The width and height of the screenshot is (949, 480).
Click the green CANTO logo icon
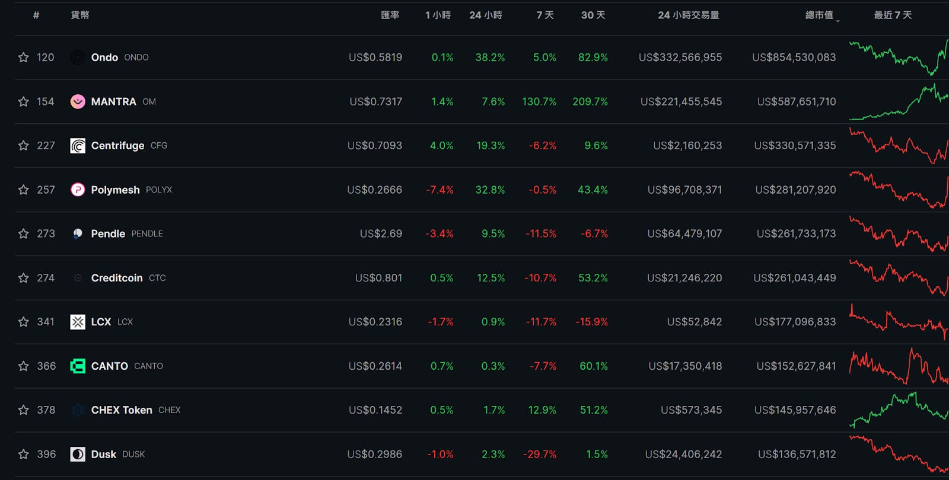click(x=78, y=366)
